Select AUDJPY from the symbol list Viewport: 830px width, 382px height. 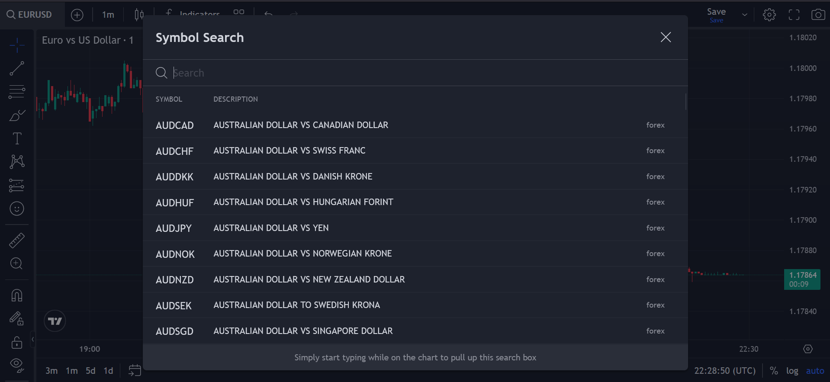174,228
